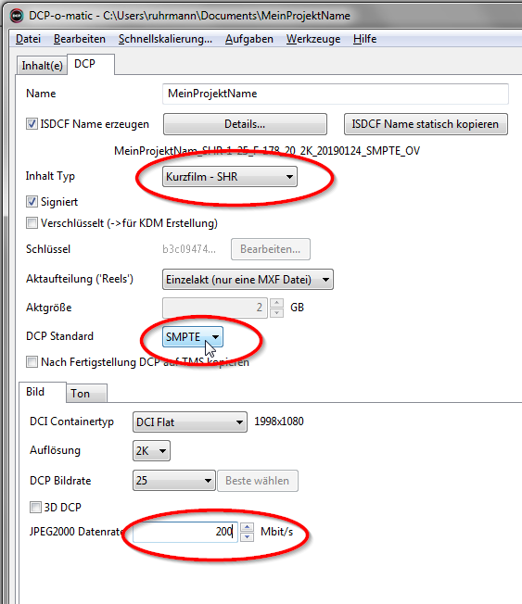
Task: Decrease JPEG2000 Datenrate with down arrow
Action: click(247, 537)
